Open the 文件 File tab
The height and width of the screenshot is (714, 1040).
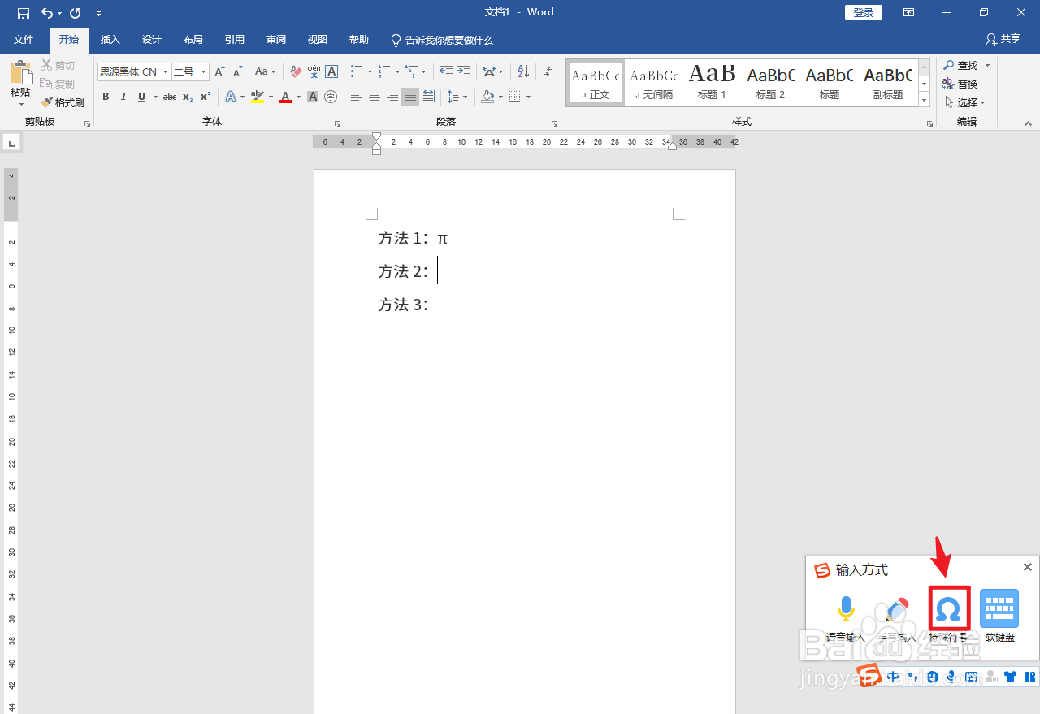tap(24, 40)
